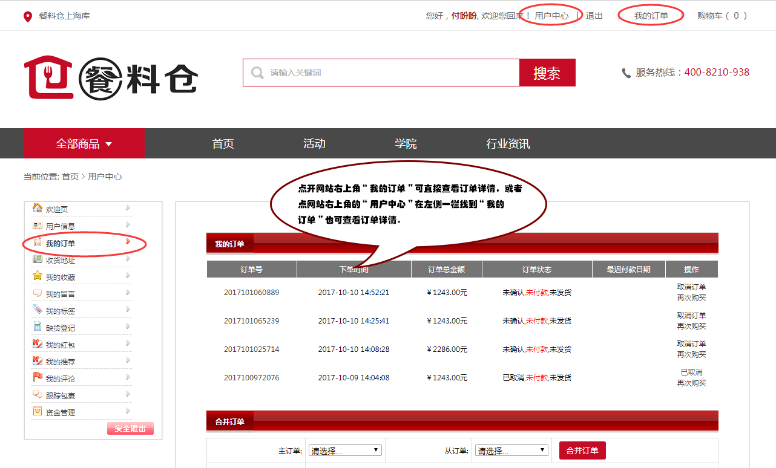776x468 pixels.
Task: Click the speech bubble icon for 我的留言
Action: pyautogui.click(x=37, y=293)
